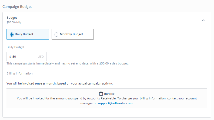This screenshot has width=214, height=120.
Task: Click the campaign starts immediately helper text
Action: 68,63
